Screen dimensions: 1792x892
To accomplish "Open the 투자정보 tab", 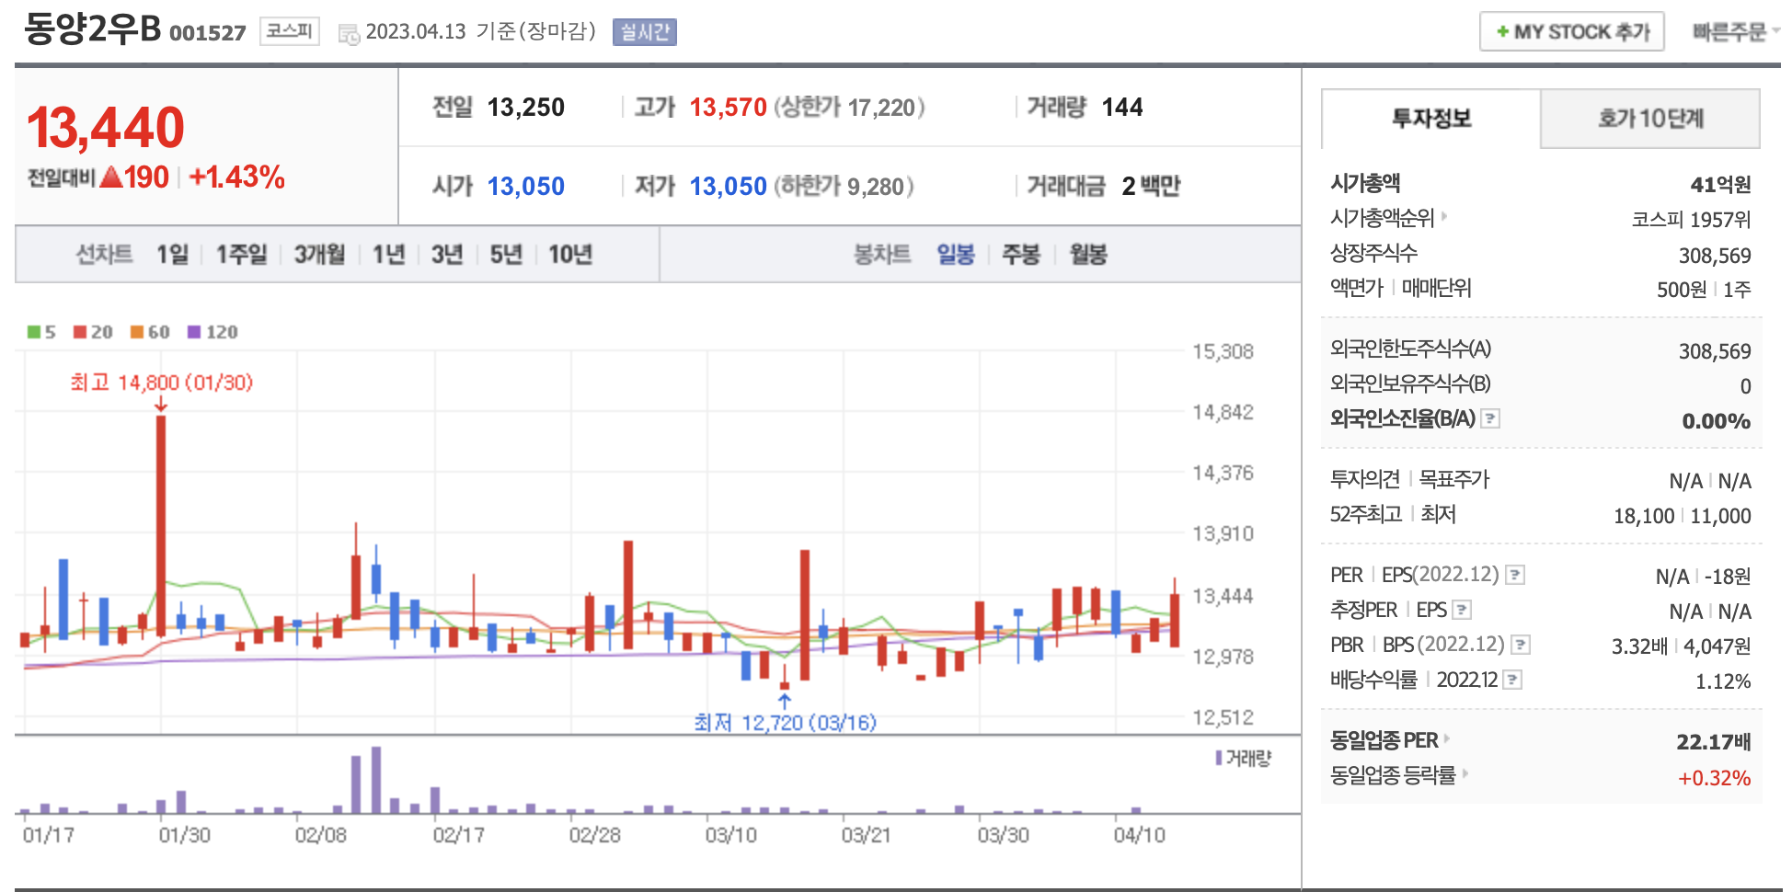I will click(x=1430, y=119).
